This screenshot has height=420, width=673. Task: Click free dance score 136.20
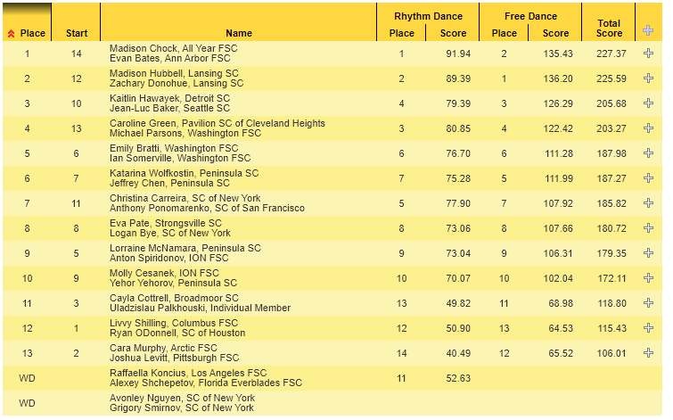click(557, 78)
